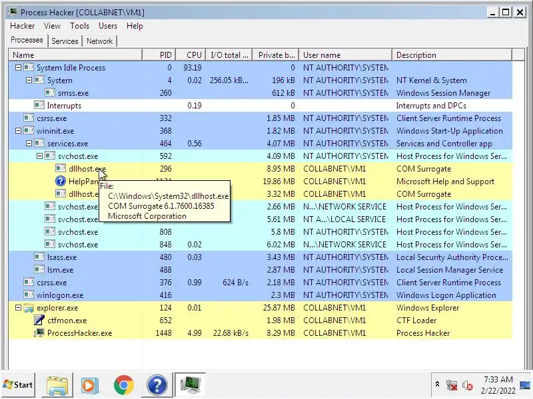This screenshot has width=533, height=399.
Task: Click the Start button
Action: pyautogui.click(x=19, y=385)
